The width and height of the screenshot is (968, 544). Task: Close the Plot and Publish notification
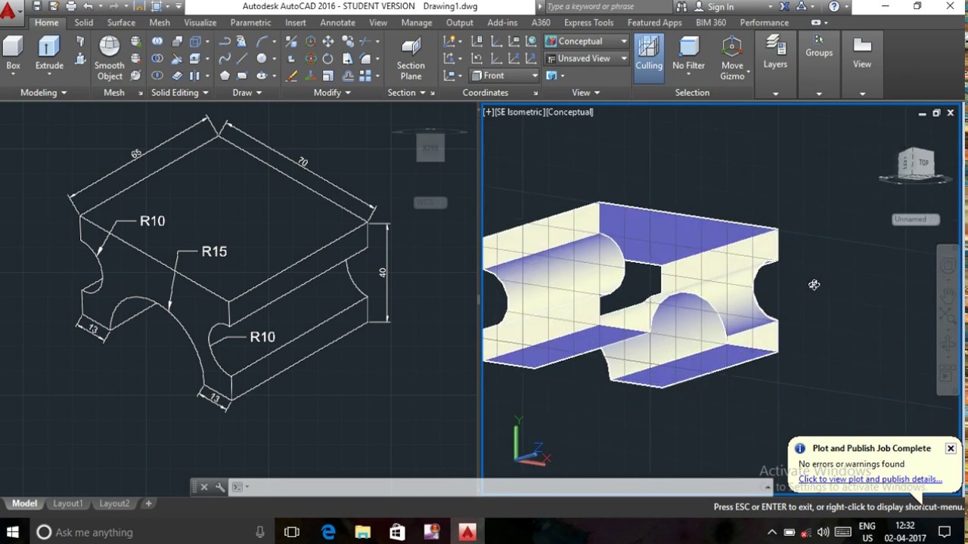coord(951,448)
